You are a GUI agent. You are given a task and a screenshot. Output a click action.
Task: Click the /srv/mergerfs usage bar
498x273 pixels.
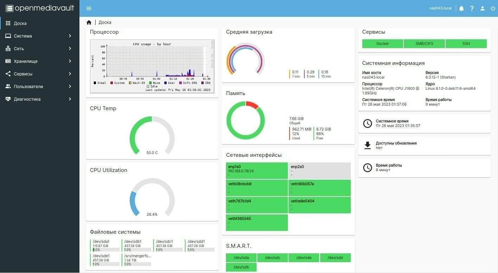click(x=138, y=264)
